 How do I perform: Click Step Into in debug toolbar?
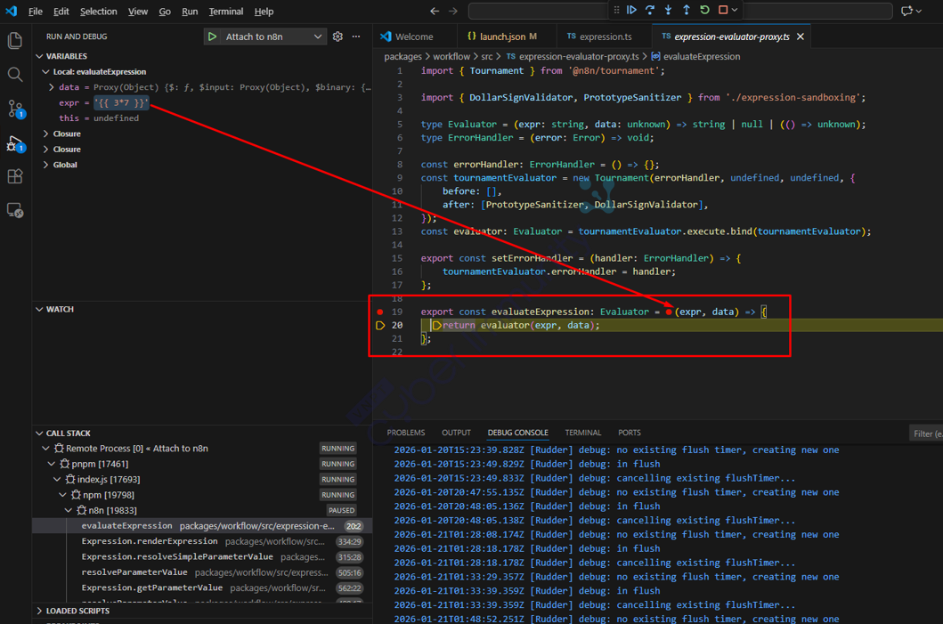(x=668, y=10)
